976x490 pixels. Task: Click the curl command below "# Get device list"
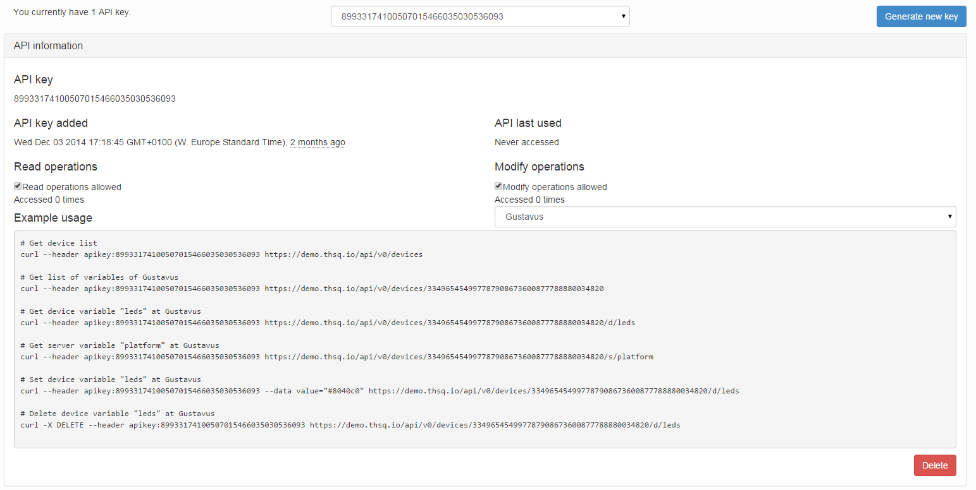pyautogui.click(x=221, y=254)
